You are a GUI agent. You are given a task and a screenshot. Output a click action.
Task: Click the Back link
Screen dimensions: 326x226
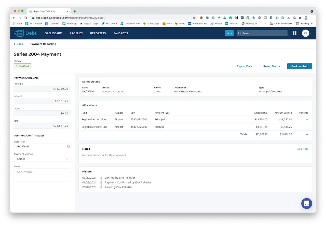18,44
